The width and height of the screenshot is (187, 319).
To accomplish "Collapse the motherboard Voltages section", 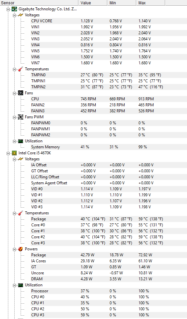I will point(14,15).
